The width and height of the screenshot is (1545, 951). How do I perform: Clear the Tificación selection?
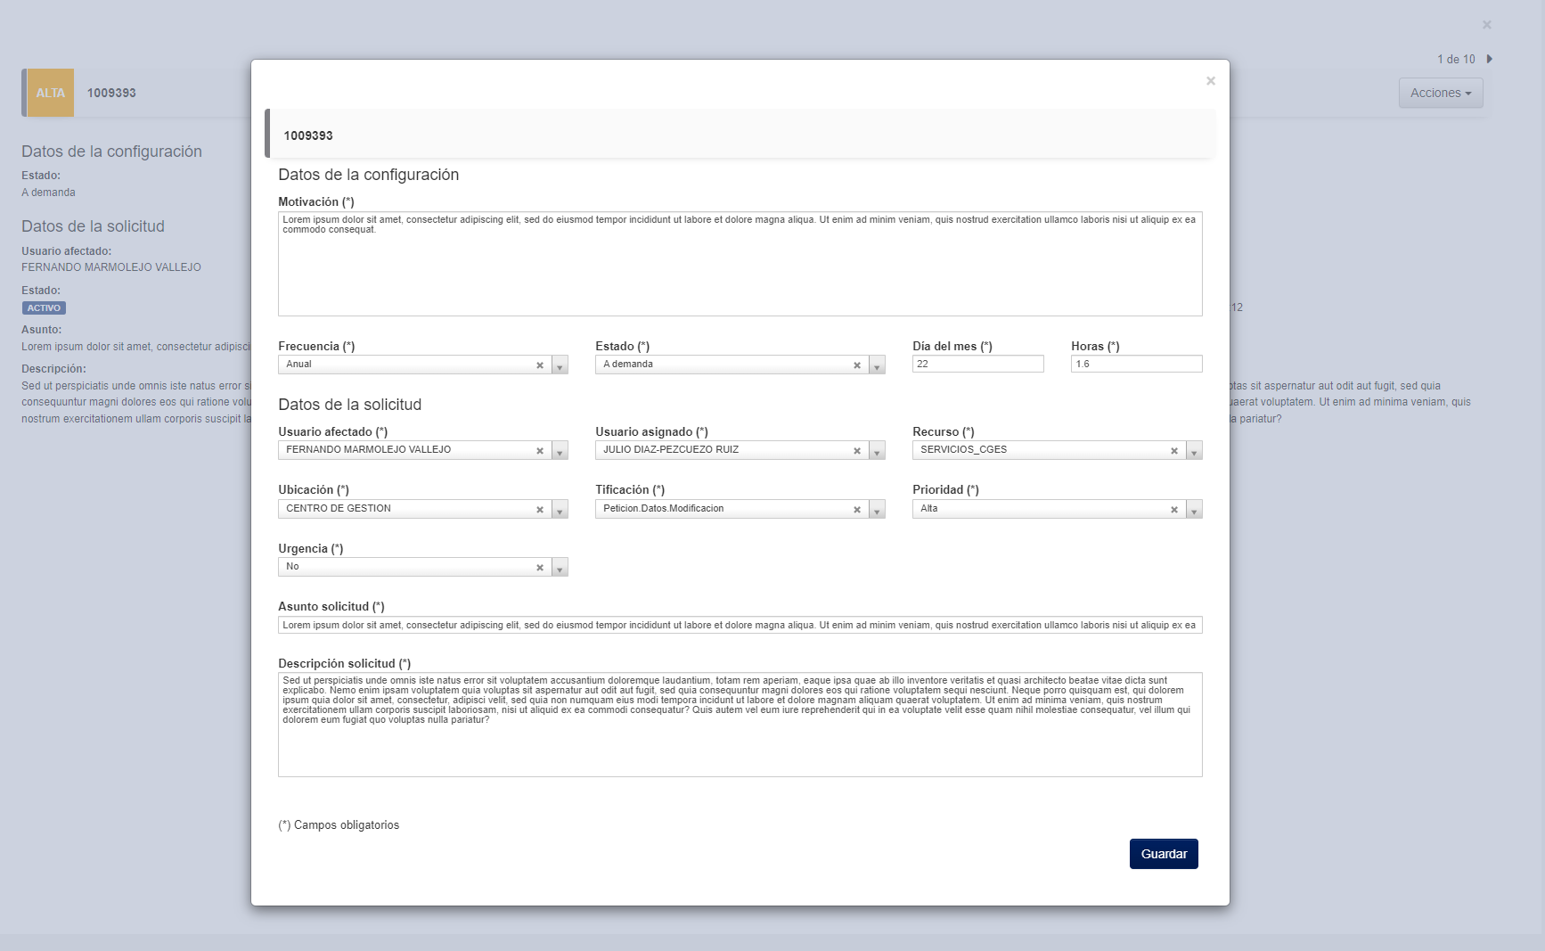pyautogui.click(x=857, y=510)
